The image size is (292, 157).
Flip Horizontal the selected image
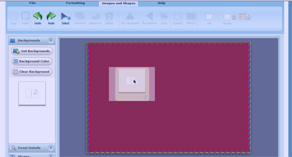click(130, 18)
